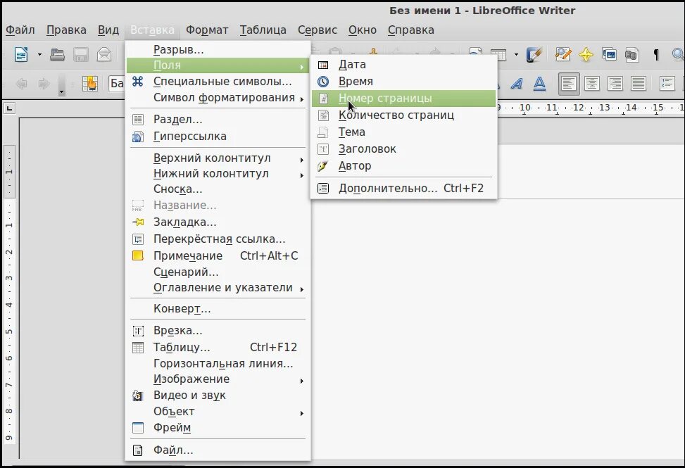Enable left text alignment

coord(568,83)
